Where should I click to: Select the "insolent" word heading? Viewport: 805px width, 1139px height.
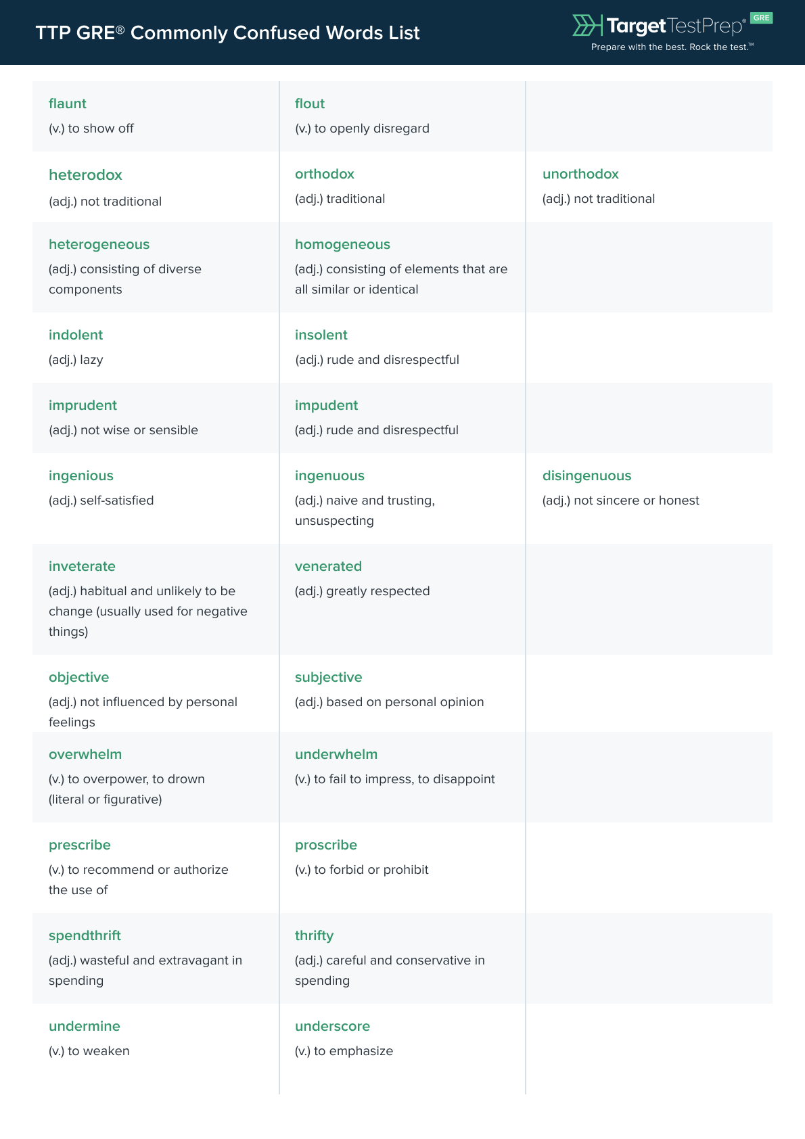coord(321,335)
